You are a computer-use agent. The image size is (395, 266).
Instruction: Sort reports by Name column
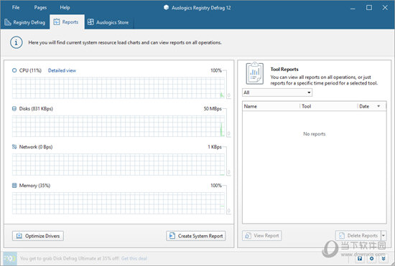(x=271, y=106)
